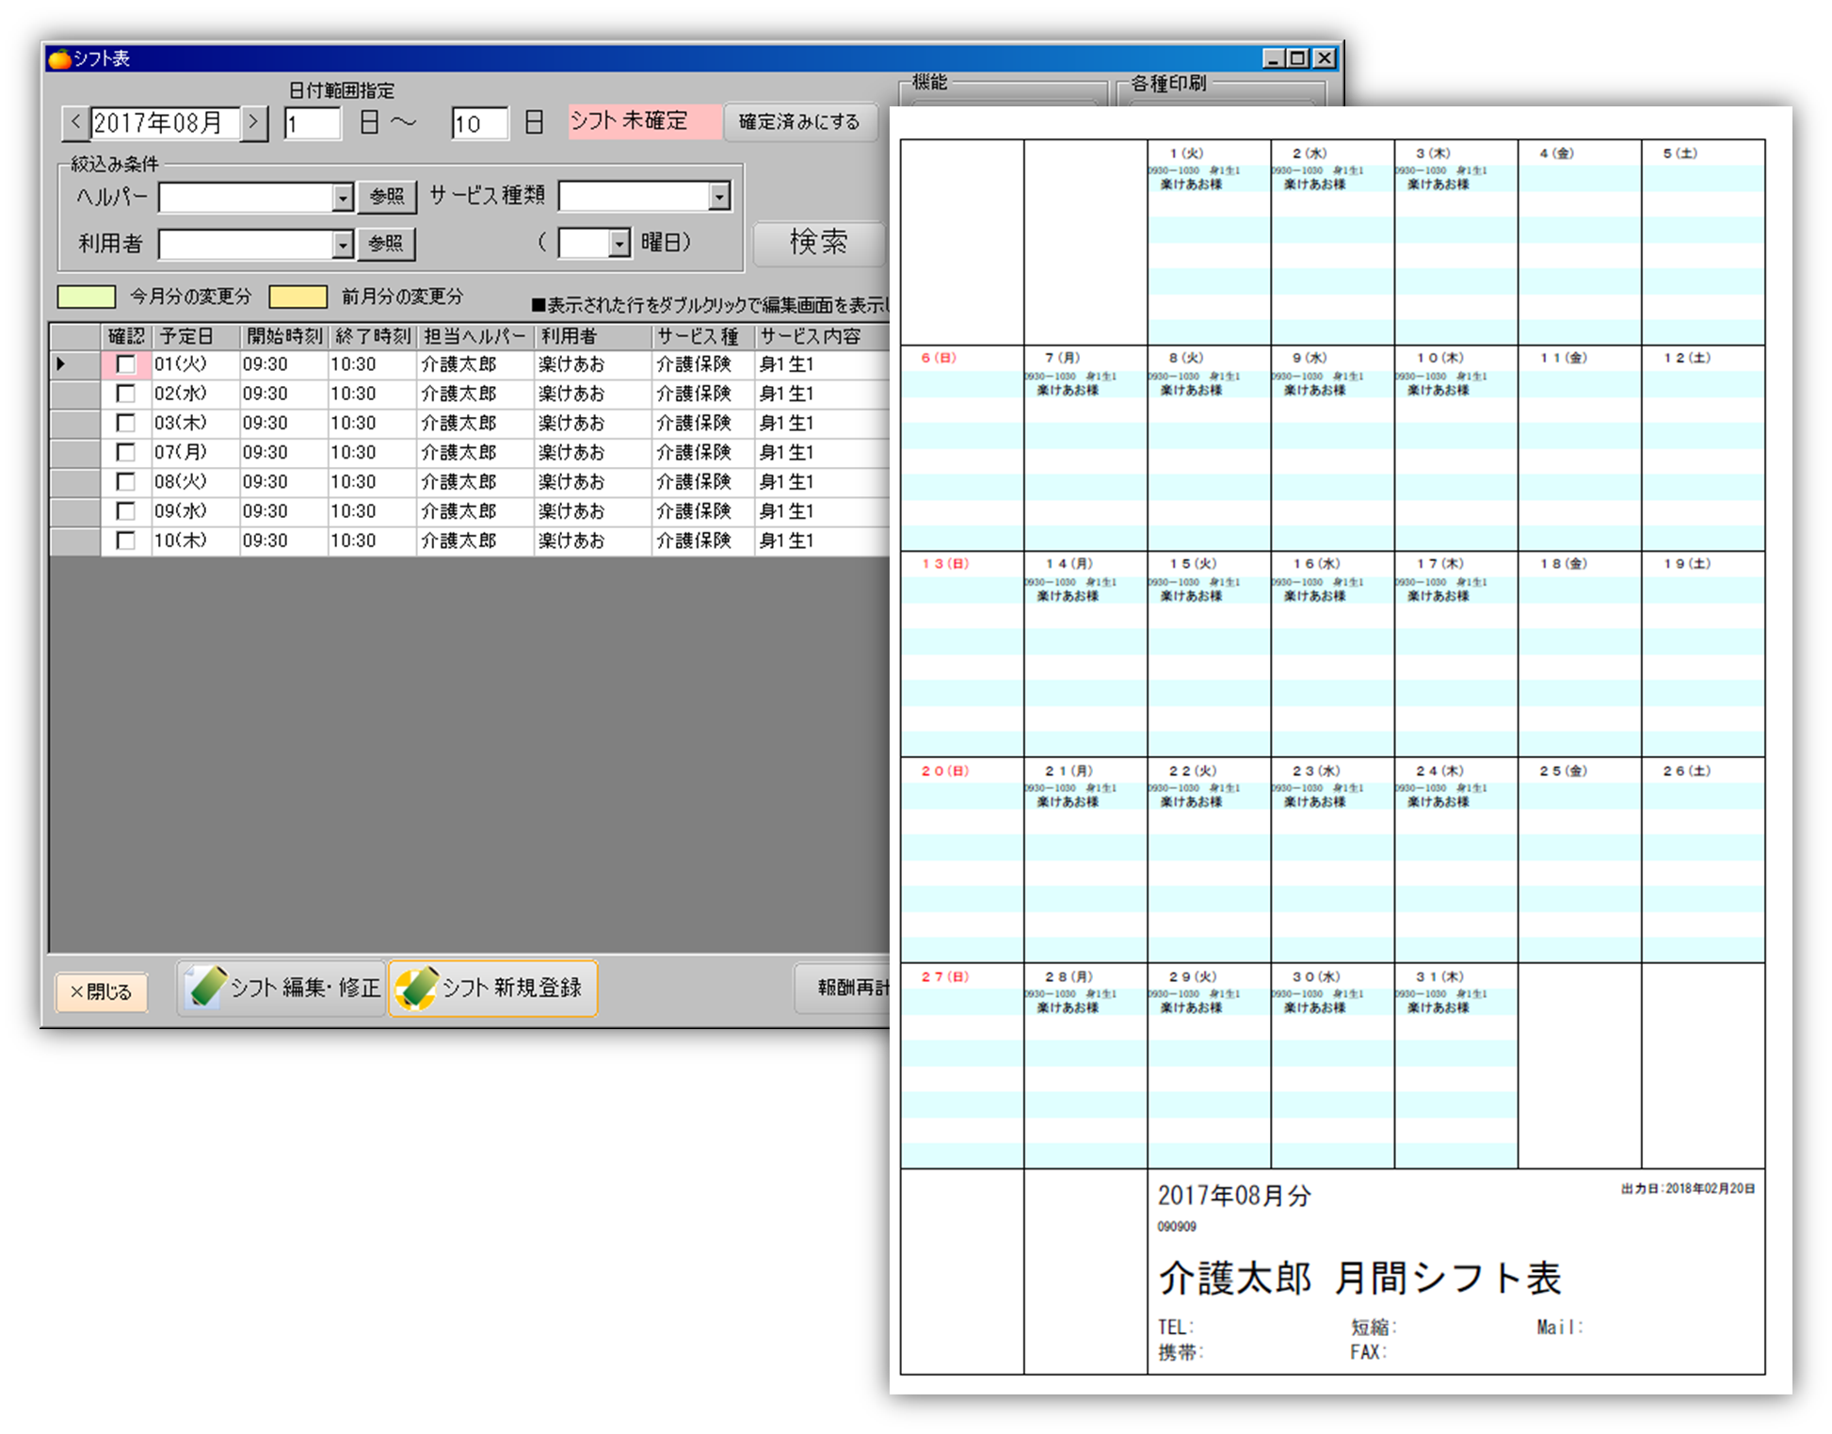Image resolution: width=1832 pixels, height=1434 pixels.
Task: Go to the next month with the right arrow
Action: pos(253,123)
